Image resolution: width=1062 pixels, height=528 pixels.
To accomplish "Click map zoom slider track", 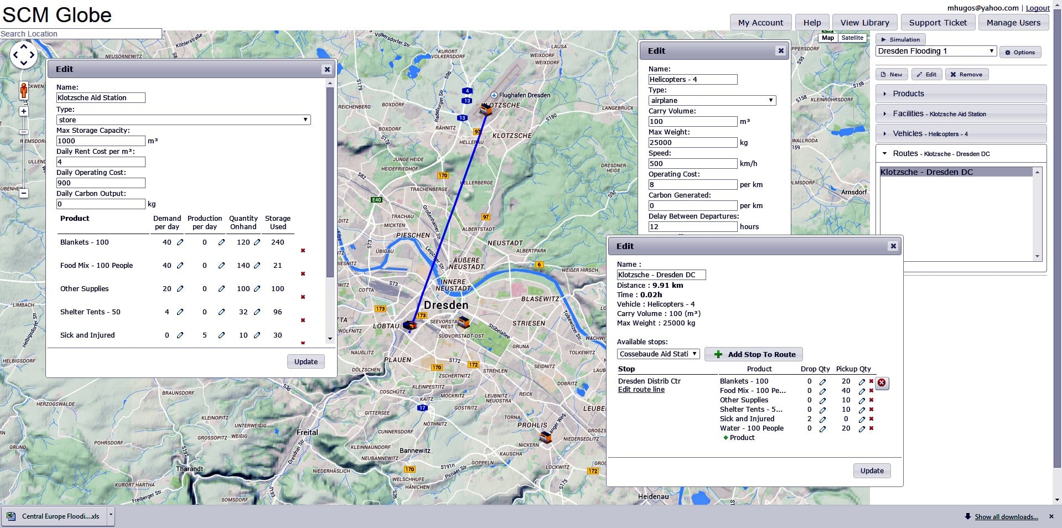I will tap(24, 152).
